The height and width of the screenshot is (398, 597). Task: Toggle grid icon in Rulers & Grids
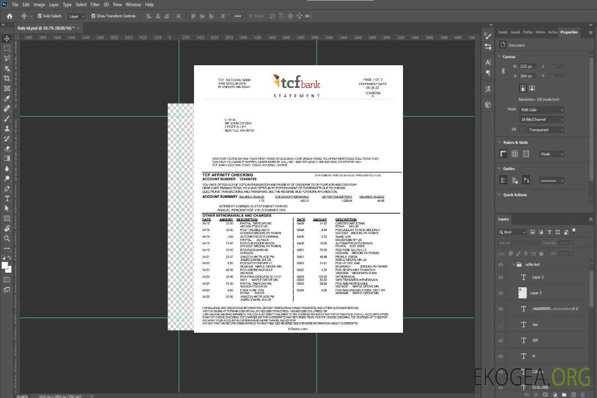pos(515,154)
